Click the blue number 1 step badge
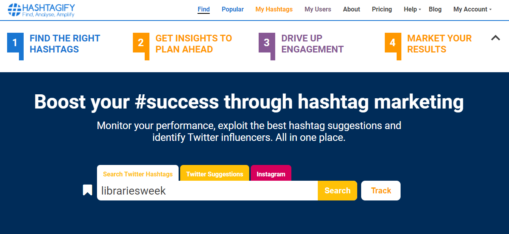509x234 pixels. (15, 43)
